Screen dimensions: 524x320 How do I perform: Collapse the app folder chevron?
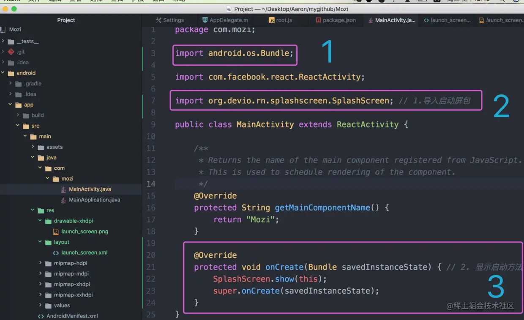11,105
